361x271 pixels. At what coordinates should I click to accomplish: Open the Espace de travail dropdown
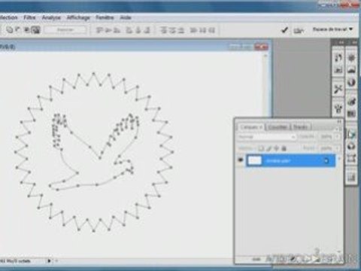332,29
